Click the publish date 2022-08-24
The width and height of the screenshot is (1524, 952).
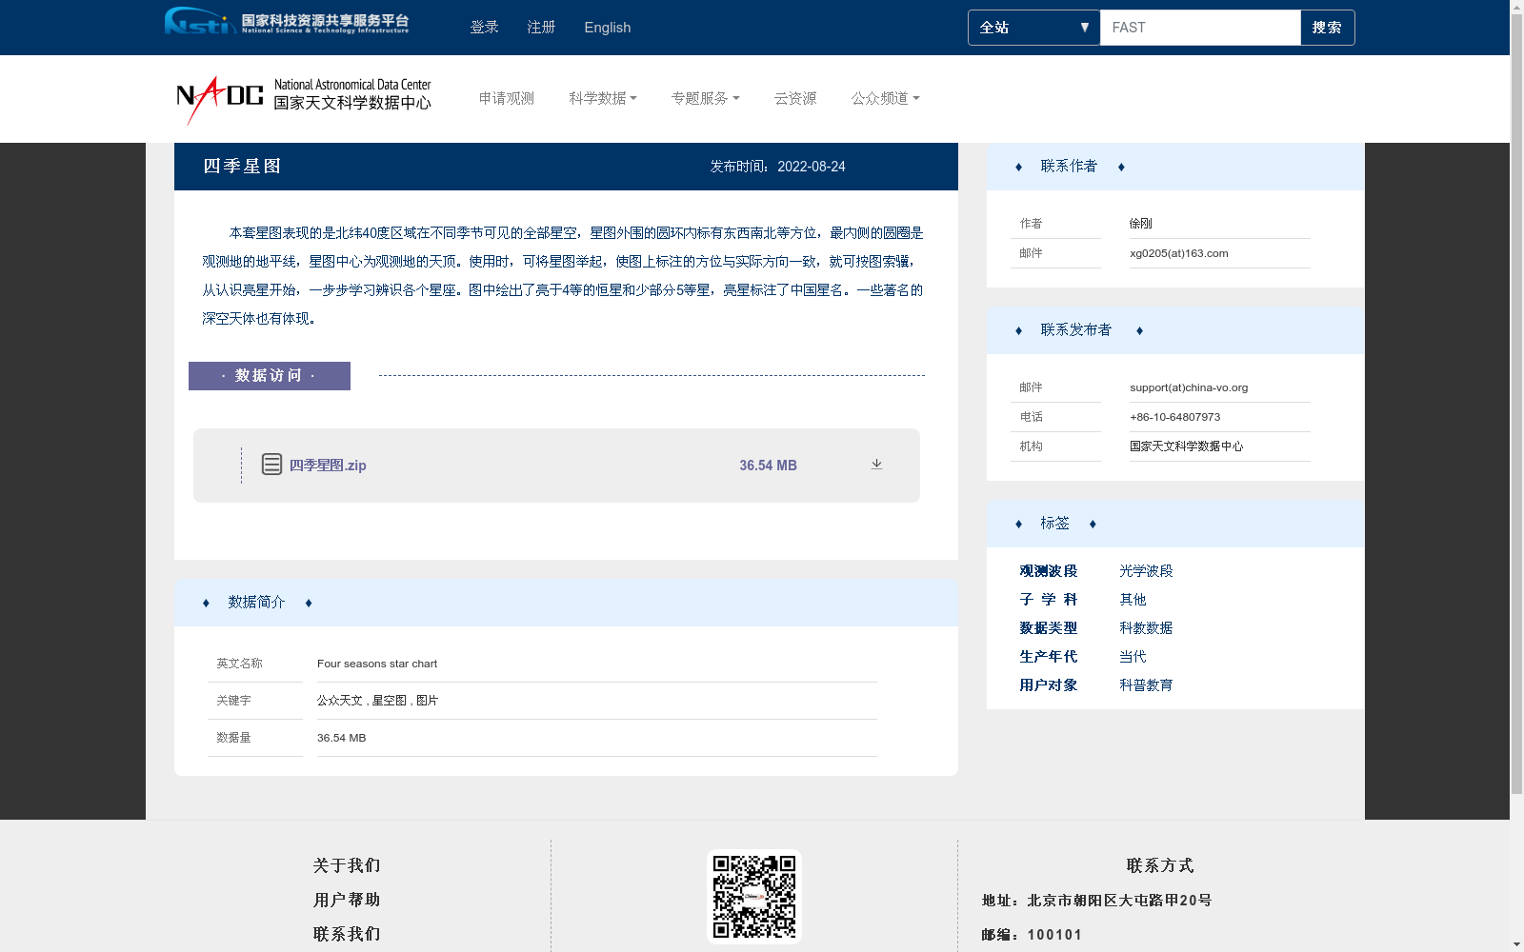click(x=812, y=167)
